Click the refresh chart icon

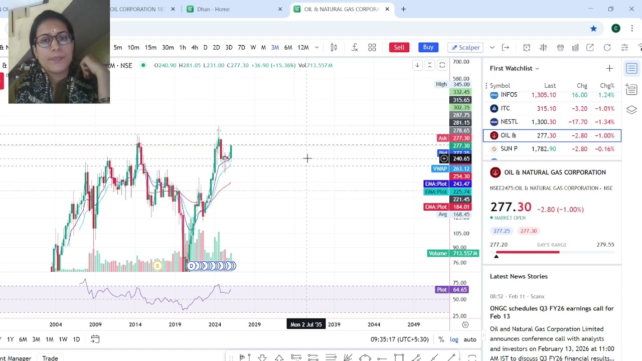607,47
